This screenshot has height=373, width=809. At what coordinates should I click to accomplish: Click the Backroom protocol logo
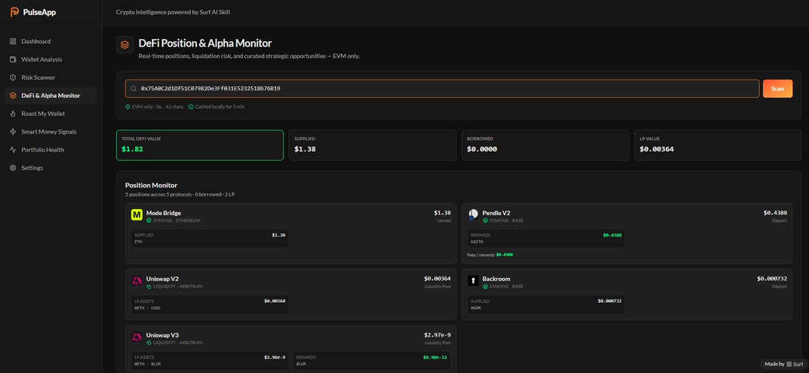click(x=473, y=281)
